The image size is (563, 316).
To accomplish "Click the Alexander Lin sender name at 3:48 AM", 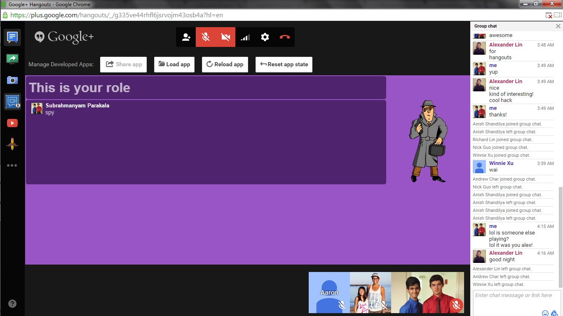I will point(506,45).
